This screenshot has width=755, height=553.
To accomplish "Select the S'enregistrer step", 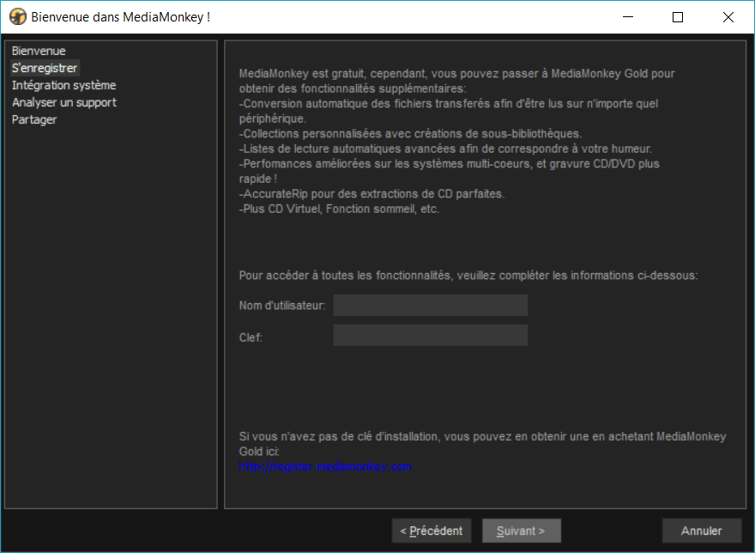I will click(45, 68).
